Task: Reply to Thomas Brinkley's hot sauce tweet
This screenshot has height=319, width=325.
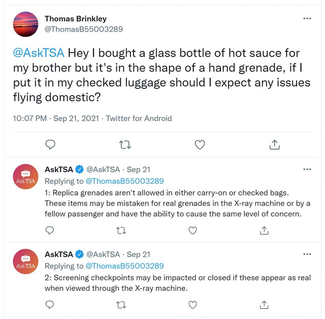Action: pos(50,144)
